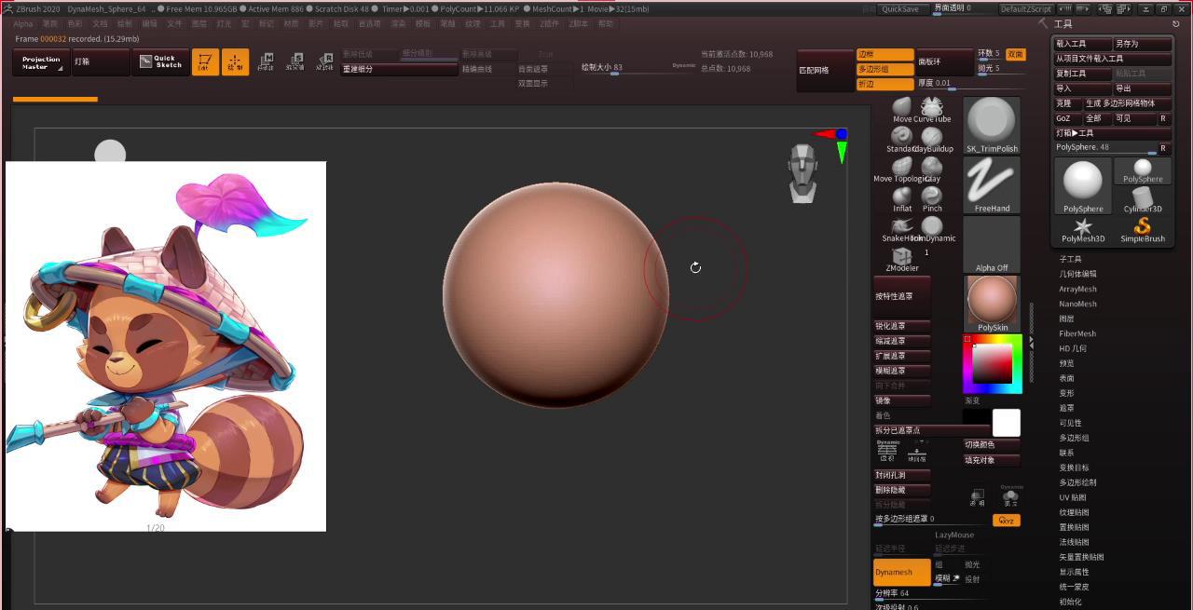Viewport: 1193px width, 610px height.
Task: Toggle the Dynamesh button
Action: (902, 572)
